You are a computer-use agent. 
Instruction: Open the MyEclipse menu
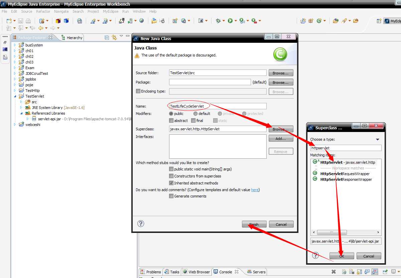click(x=111, y=11)
